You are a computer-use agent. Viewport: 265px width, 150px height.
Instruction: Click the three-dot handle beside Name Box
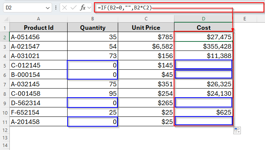56,8
